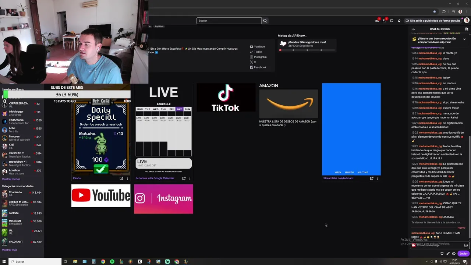This screenshot has width=471, height=265.
Task: Open the Amazon wishlist panel image
Action: tap(288, 104)
